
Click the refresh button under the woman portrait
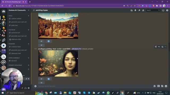pyautogui.click(x=48, y=79)
